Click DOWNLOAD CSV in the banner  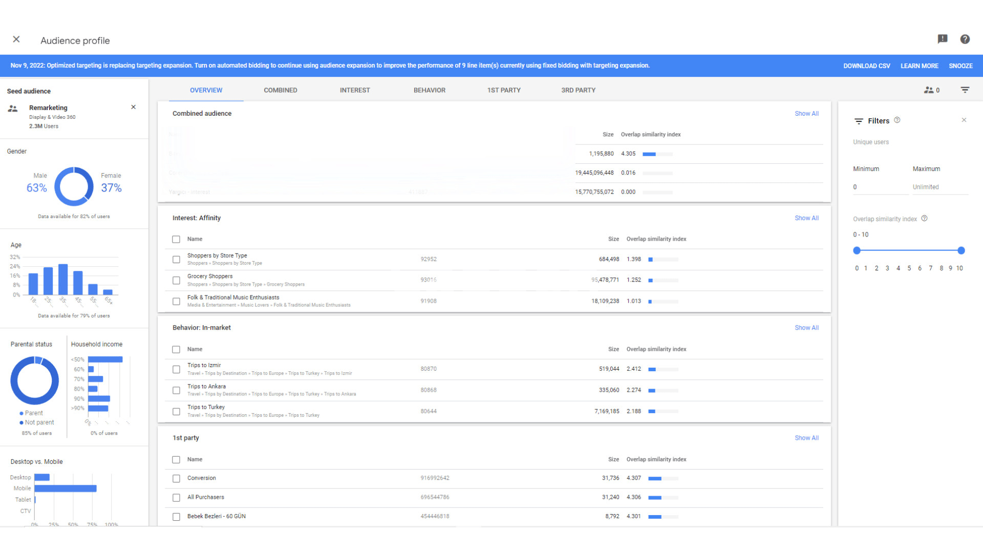pos(866,66)
